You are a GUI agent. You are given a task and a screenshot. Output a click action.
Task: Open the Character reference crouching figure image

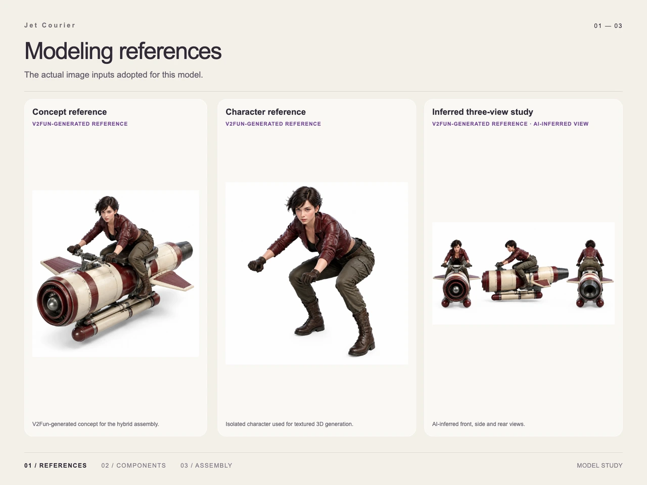pos(317,273)
